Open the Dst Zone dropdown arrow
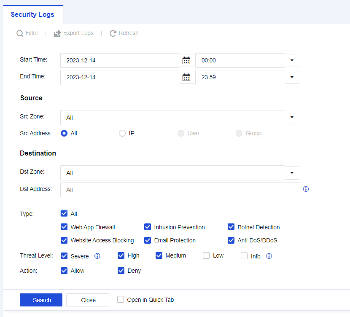350x317 pixels. click(x=292, y=172)
